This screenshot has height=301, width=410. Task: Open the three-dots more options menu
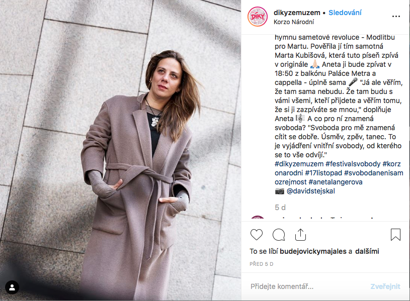coord(396,17)
